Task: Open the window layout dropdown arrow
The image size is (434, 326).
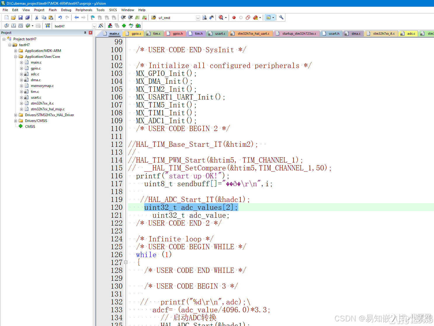Action: tap(273, 18)
